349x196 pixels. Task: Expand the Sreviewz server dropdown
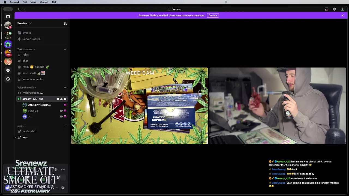[25, 23]
